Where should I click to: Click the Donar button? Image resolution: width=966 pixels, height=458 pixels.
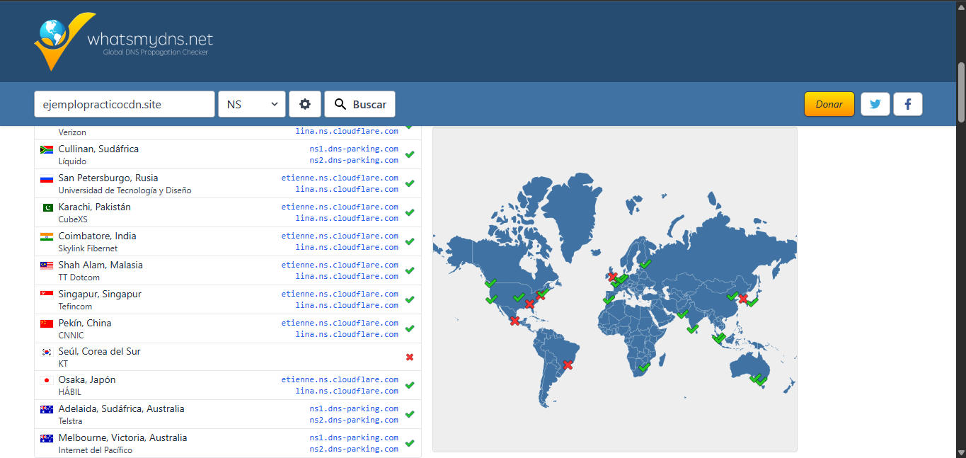click(x=829, y=104)
